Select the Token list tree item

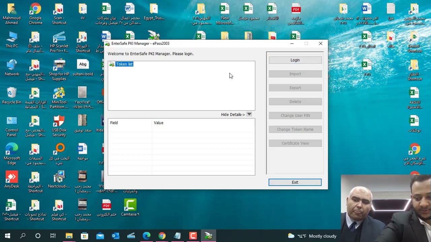click(x=124, y=64)
